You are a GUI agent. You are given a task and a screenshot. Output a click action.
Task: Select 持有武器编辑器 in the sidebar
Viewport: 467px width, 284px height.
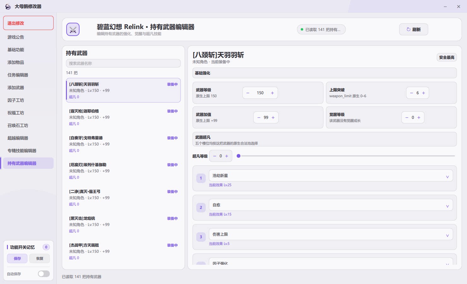[28, 163]
